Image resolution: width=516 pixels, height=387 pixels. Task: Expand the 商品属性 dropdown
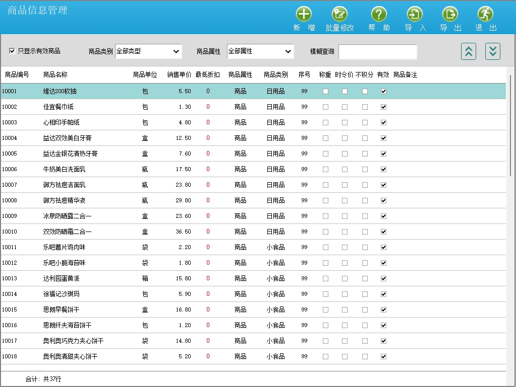point(260,51)
